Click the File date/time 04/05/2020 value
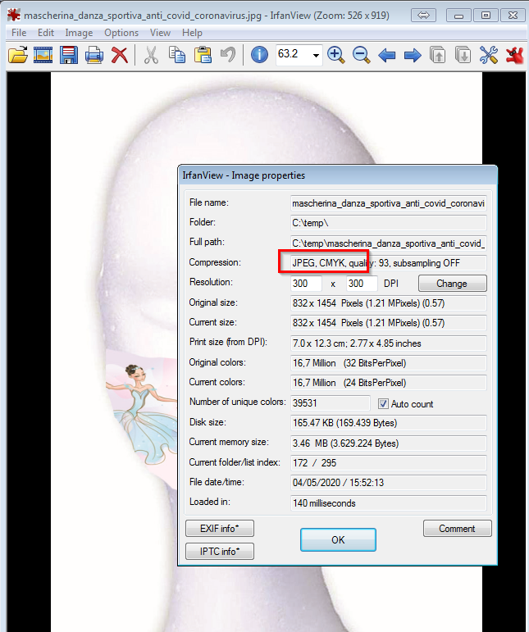 (388, 483)
